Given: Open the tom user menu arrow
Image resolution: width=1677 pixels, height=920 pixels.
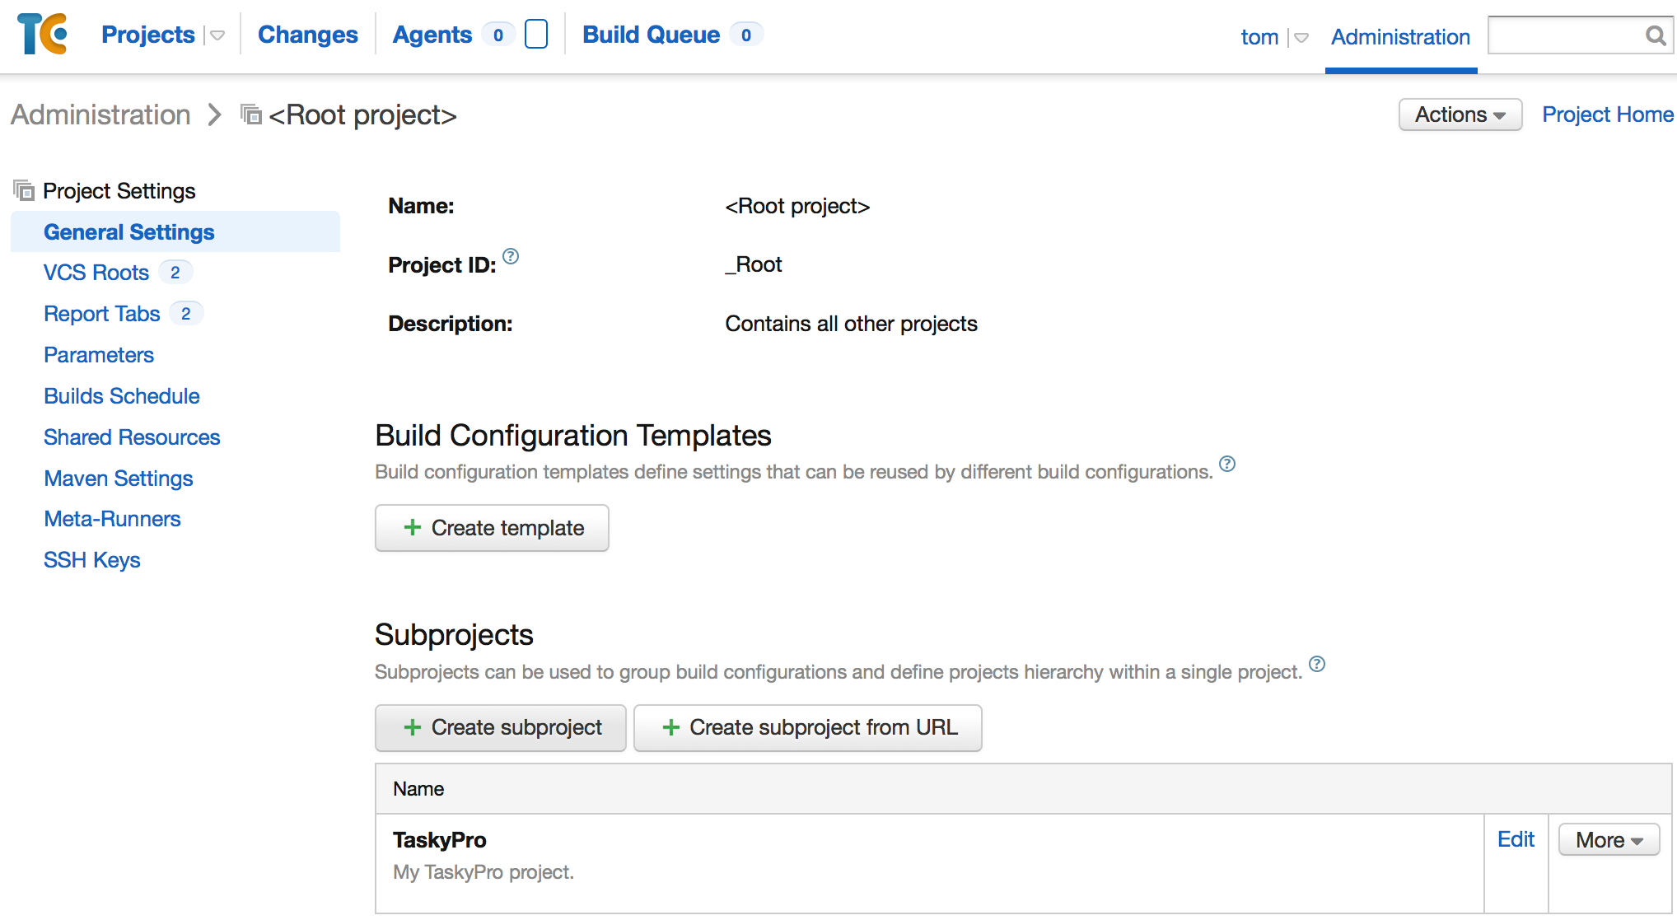Looking at the screenshot, I should coord(1301,38).
